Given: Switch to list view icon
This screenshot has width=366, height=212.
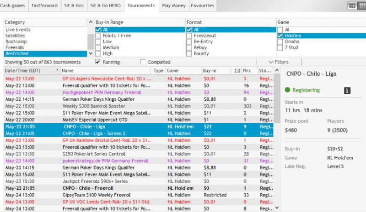Looking at the screenshot, I should pyautogui.click(x=361, y=5).
